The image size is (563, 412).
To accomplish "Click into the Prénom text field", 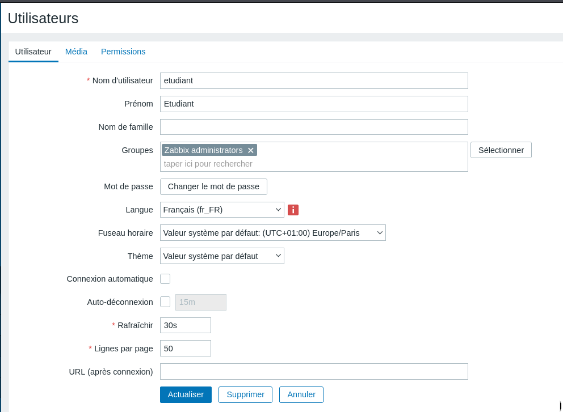I will tap(314, 104).
